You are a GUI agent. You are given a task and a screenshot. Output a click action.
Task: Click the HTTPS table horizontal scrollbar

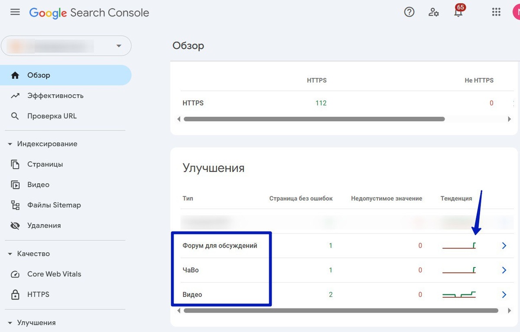click(x=314, y=119)
